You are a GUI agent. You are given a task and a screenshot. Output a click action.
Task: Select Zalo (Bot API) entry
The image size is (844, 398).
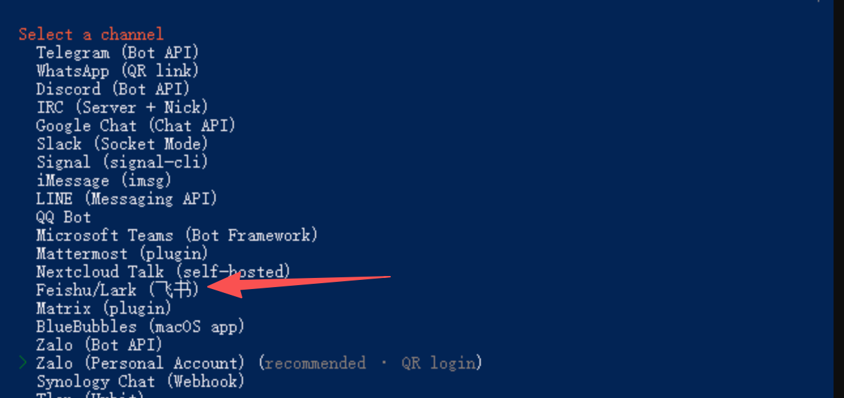click(x=99, y=344)
